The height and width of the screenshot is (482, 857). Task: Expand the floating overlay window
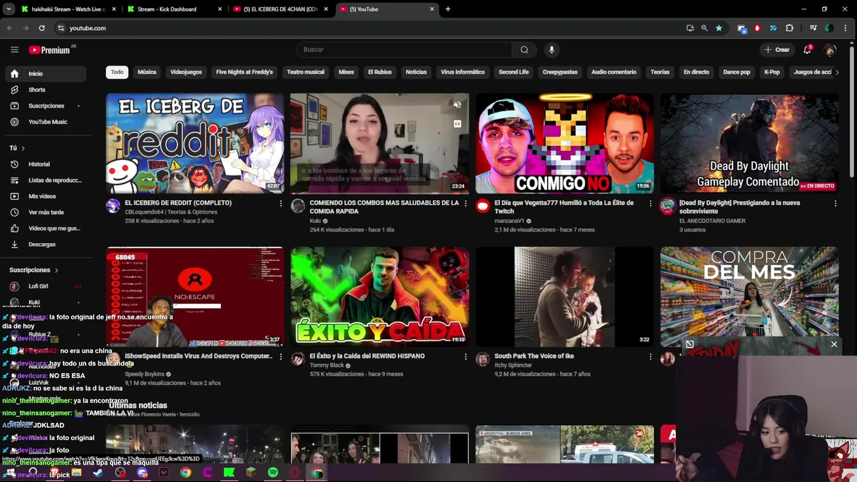click(690, 345)
